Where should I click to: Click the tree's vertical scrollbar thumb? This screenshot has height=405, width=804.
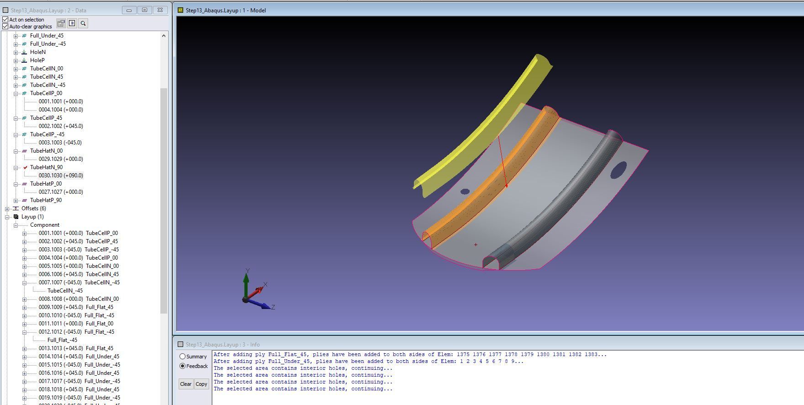tap(164, 200)
